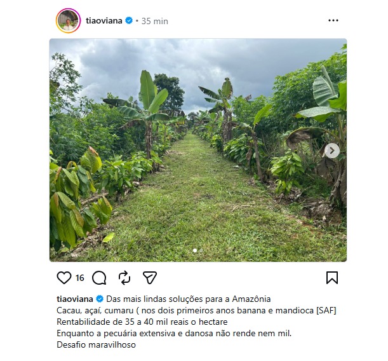Click the caption text 'Rentabilidade de 35 a 40 mil'

pyautogui.click(x=142, y=322)
